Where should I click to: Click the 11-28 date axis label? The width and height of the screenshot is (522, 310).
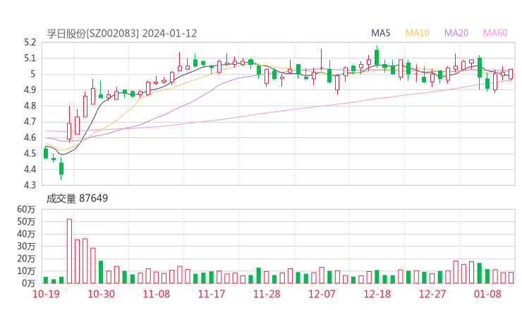point(267,294)
